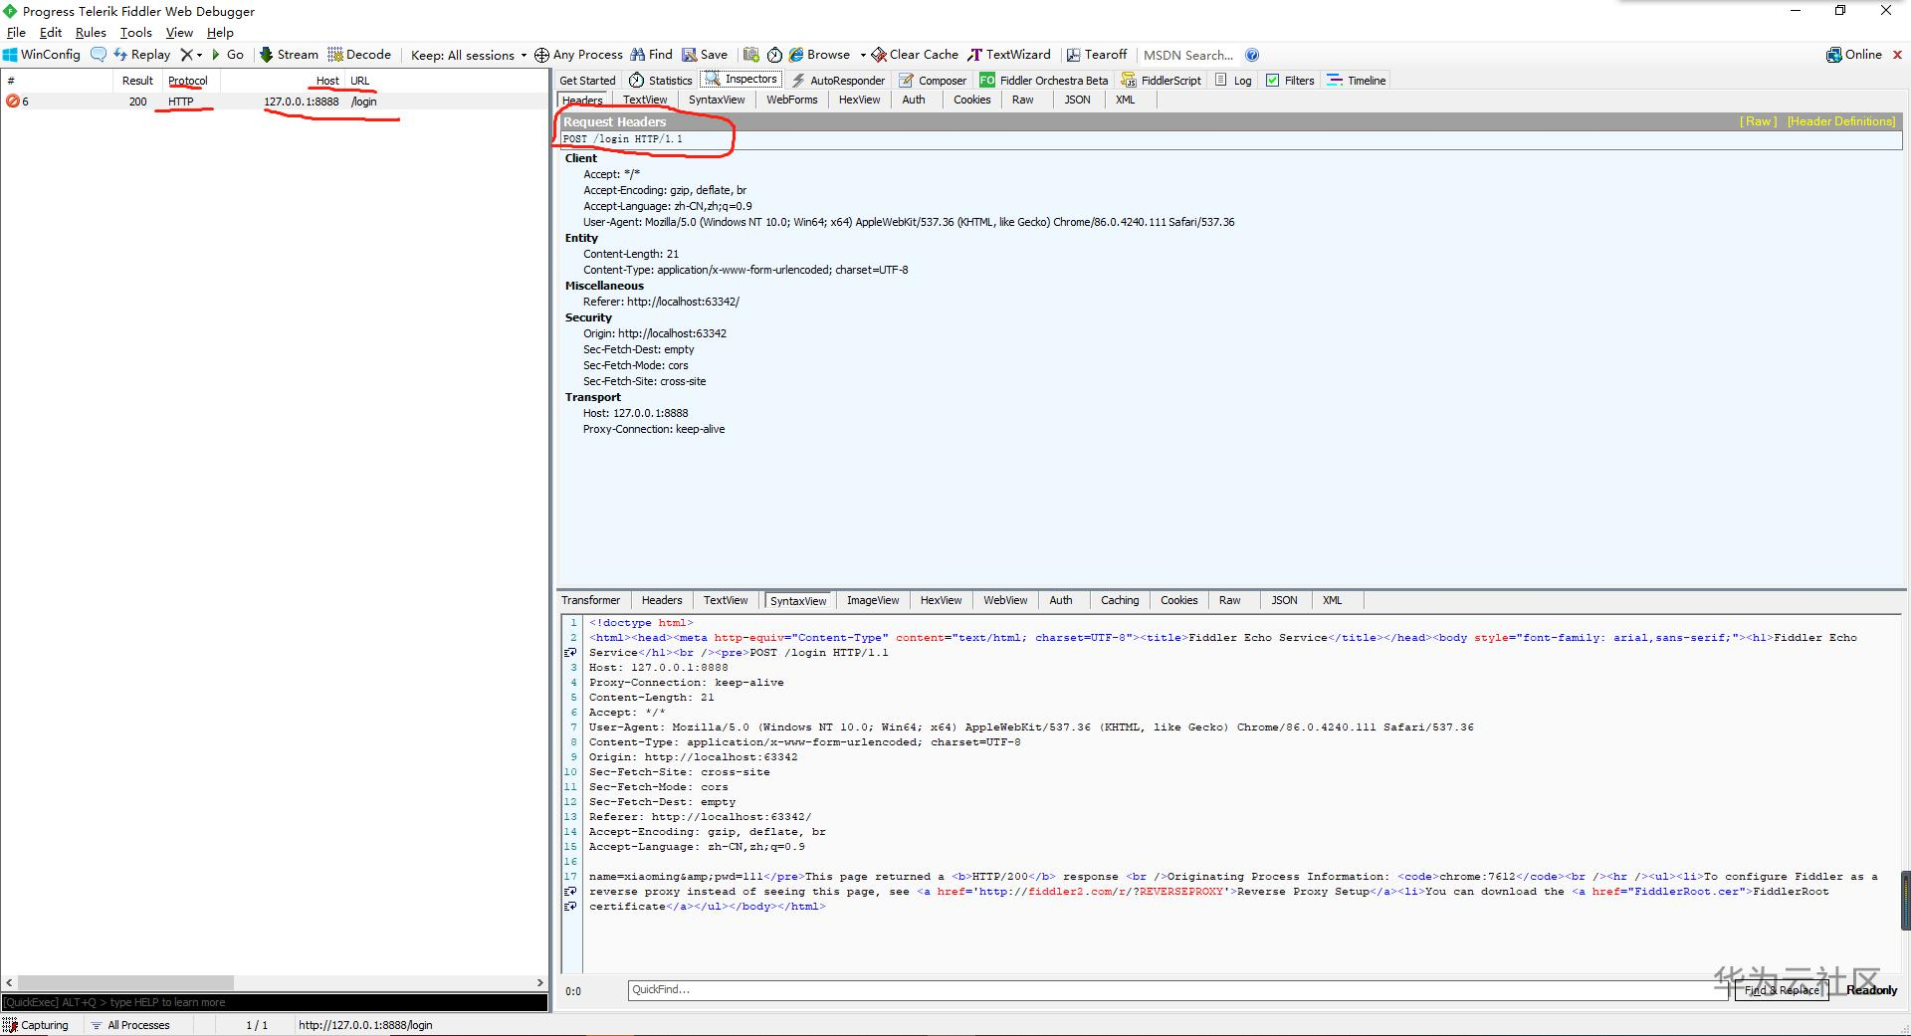The width and height of the screenshot is (1911, 1036).
Task: Switch to the Composer tab
Action: (933, 81)
